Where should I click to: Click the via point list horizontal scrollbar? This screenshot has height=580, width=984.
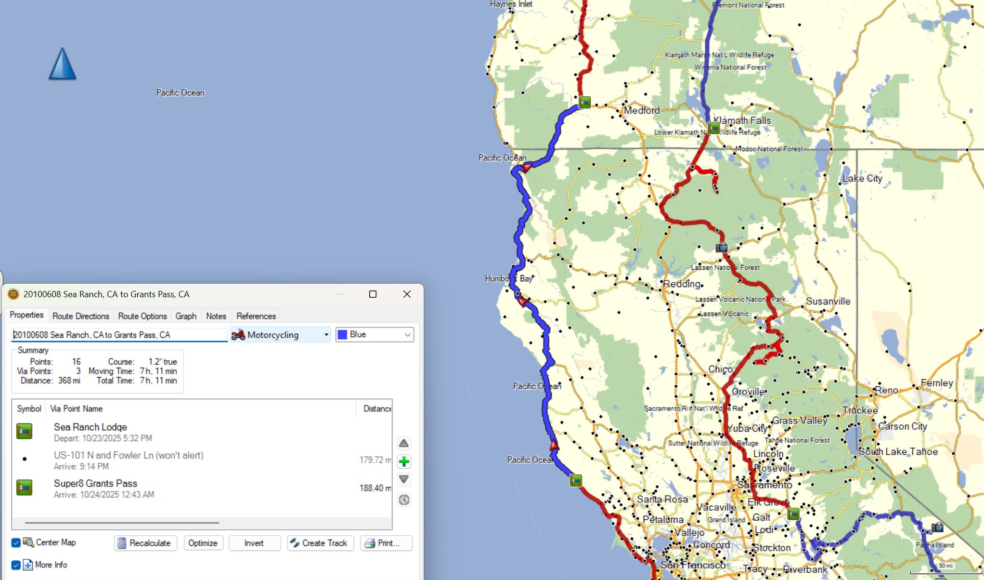point(122,522)
